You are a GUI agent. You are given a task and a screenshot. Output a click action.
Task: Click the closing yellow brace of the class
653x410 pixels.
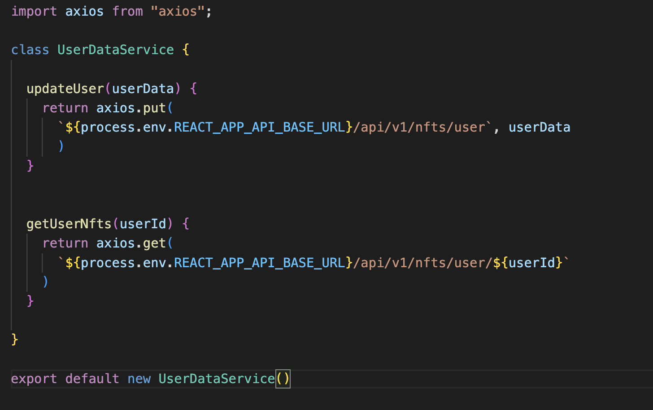click(15, 339)
